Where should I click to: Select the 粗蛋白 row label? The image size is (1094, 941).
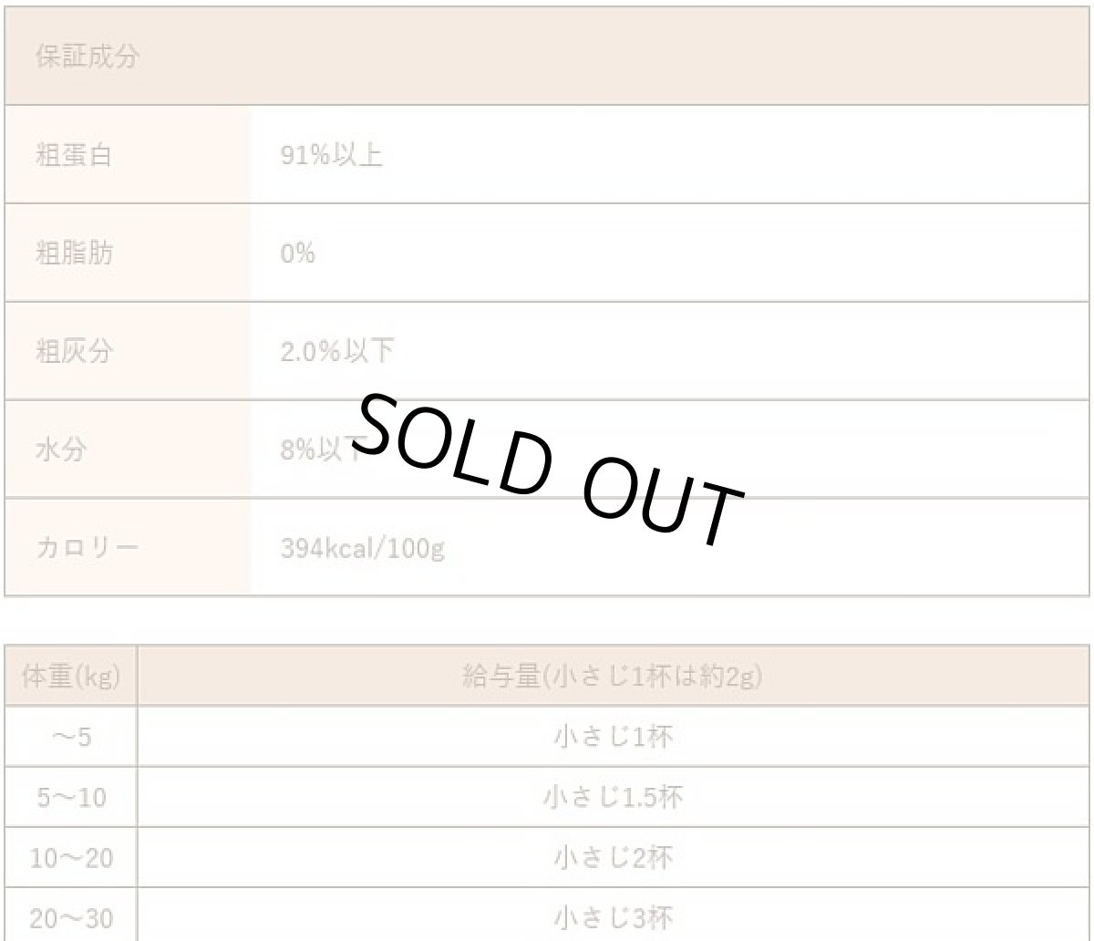tap(73, 155)
